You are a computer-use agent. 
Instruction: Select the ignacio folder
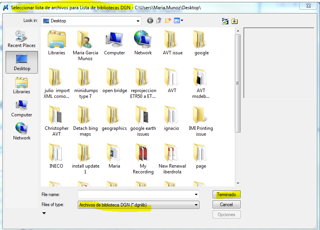click(x=171, y=118)
